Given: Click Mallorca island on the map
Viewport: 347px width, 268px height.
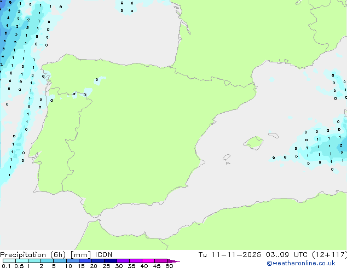Looking at the screenshot, I should [252, 143].
